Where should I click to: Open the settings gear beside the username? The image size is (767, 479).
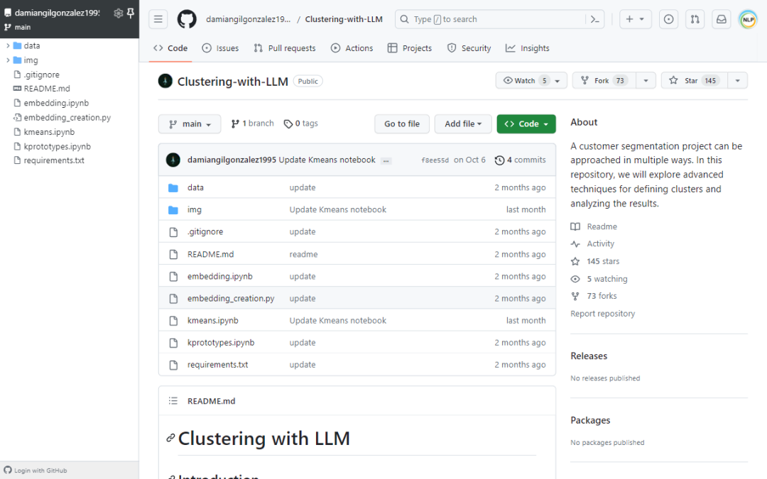(118, 12)
